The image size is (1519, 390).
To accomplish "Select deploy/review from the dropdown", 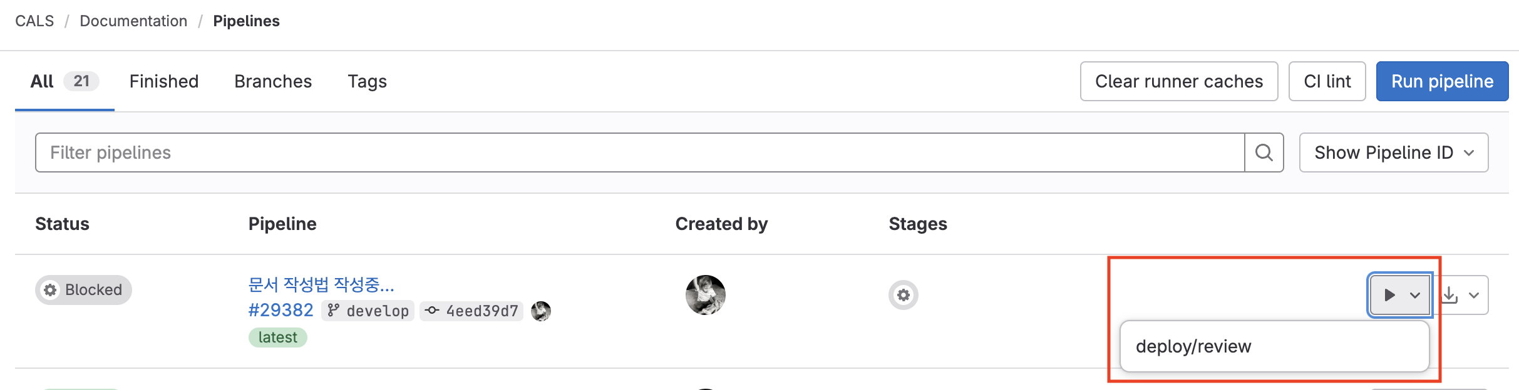I will click(x=1193, y=346).
